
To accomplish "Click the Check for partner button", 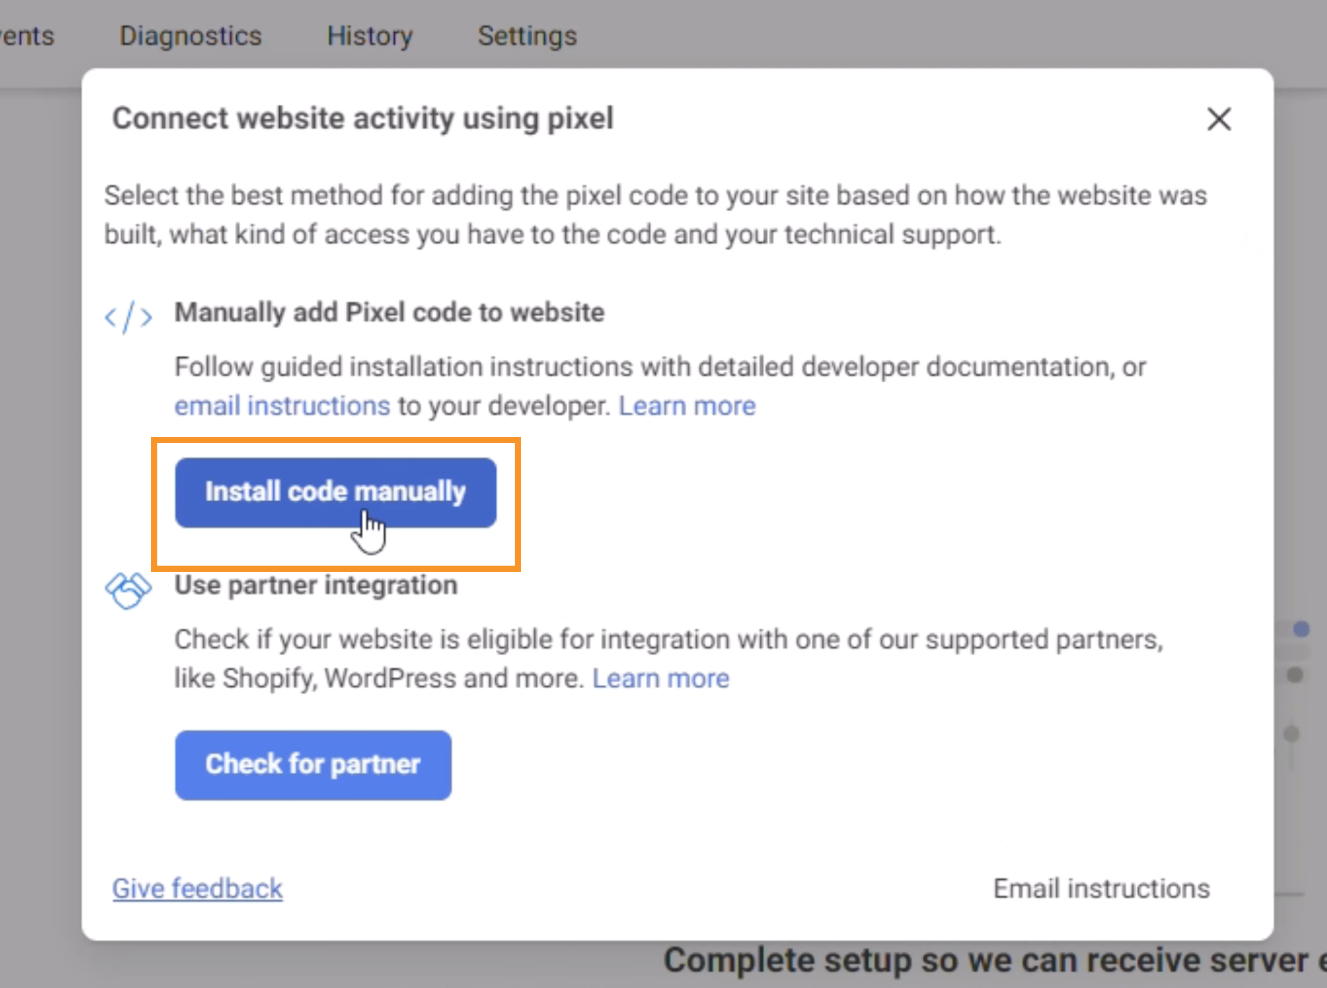I will click(x=313, y=765).
